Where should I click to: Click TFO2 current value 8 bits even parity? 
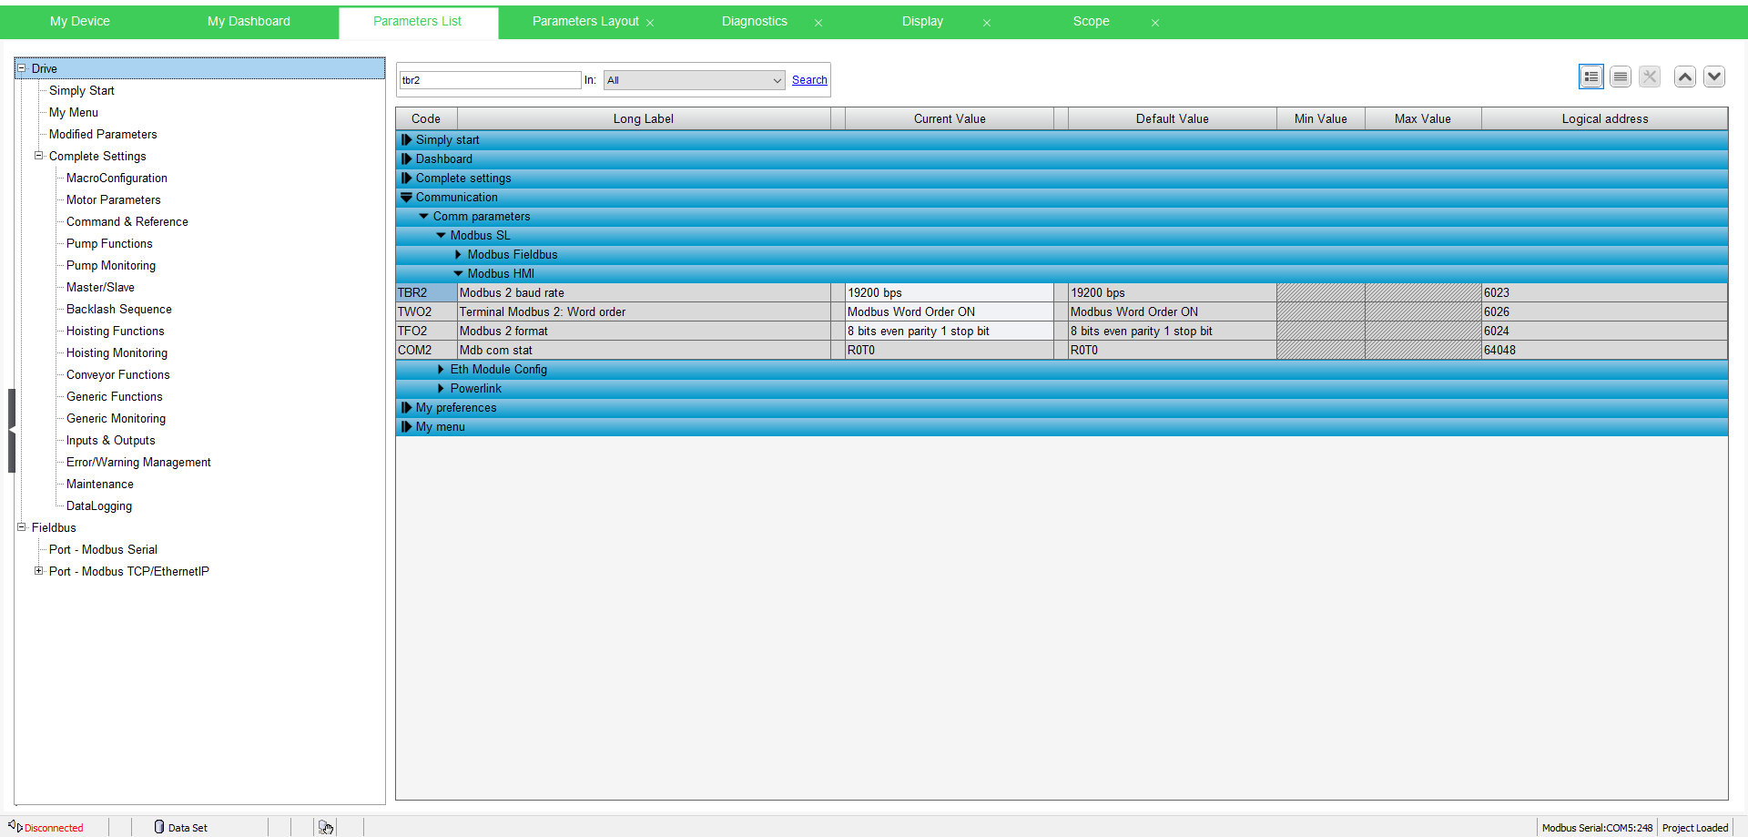click(x=950, y=331)
